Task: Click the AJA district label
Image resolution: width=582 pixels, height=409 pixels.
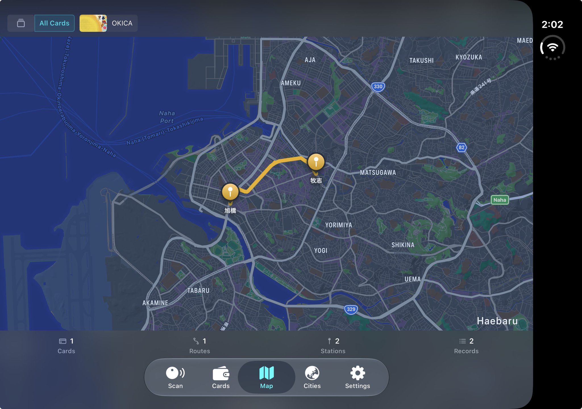Action: (310, 60)
